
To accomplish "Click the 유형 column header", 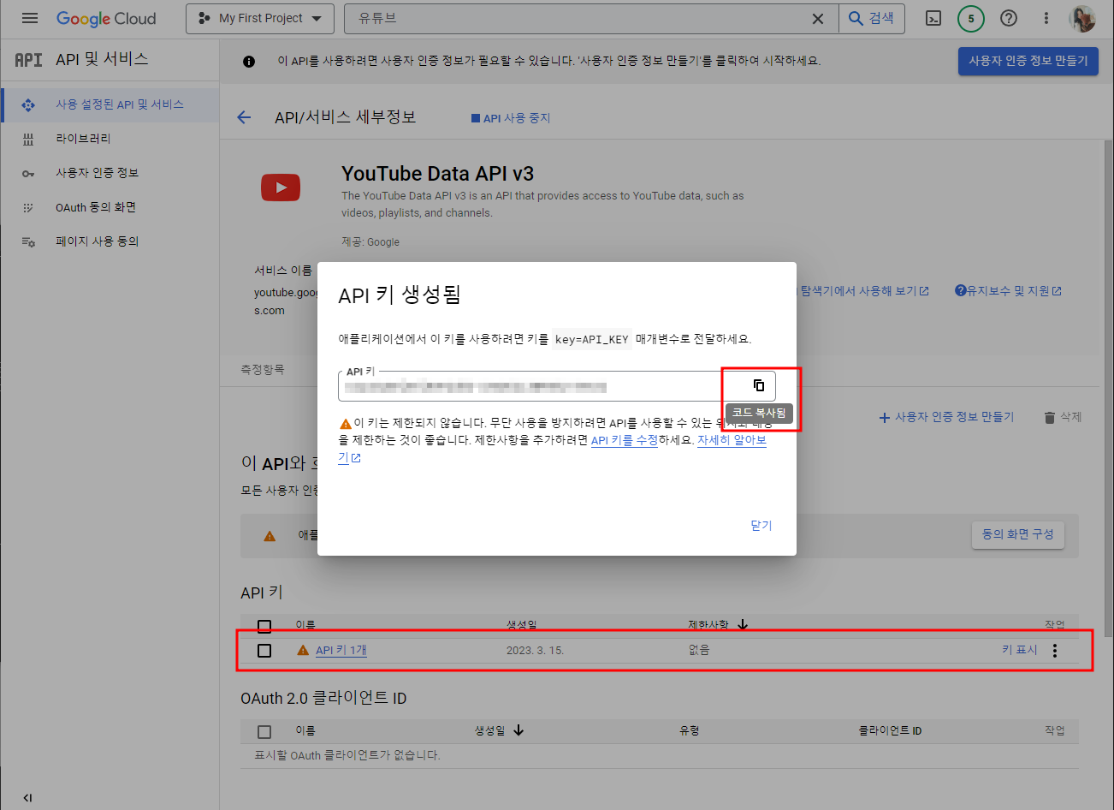I will coord(690,731).
